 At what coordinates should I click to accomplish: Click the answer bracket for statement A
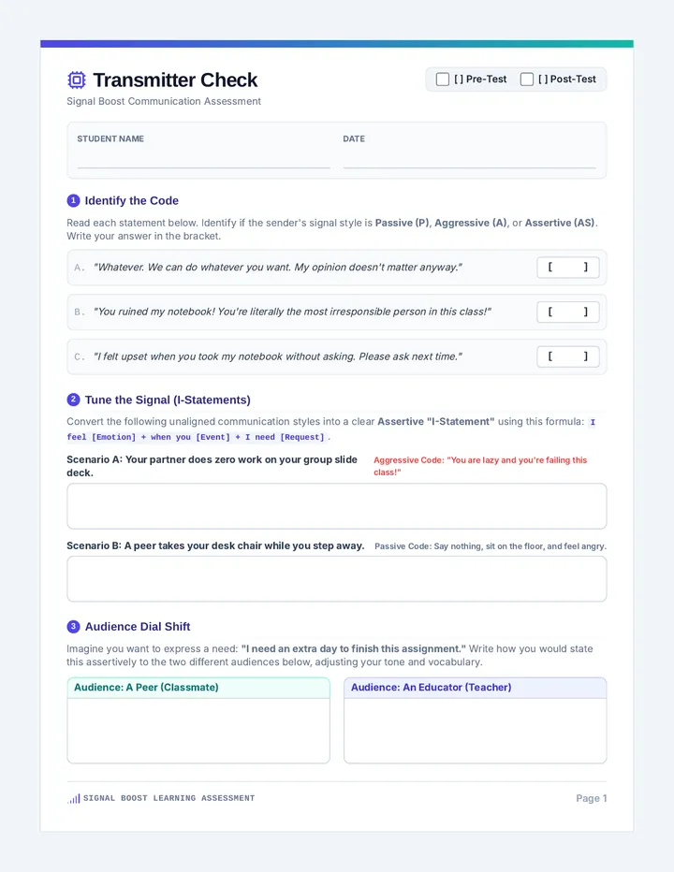click(x=567, y=267)
